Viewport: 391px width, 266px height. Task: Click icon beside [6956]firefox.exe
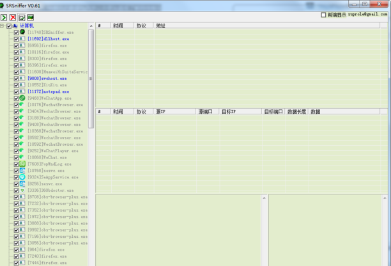pos(22,45)
